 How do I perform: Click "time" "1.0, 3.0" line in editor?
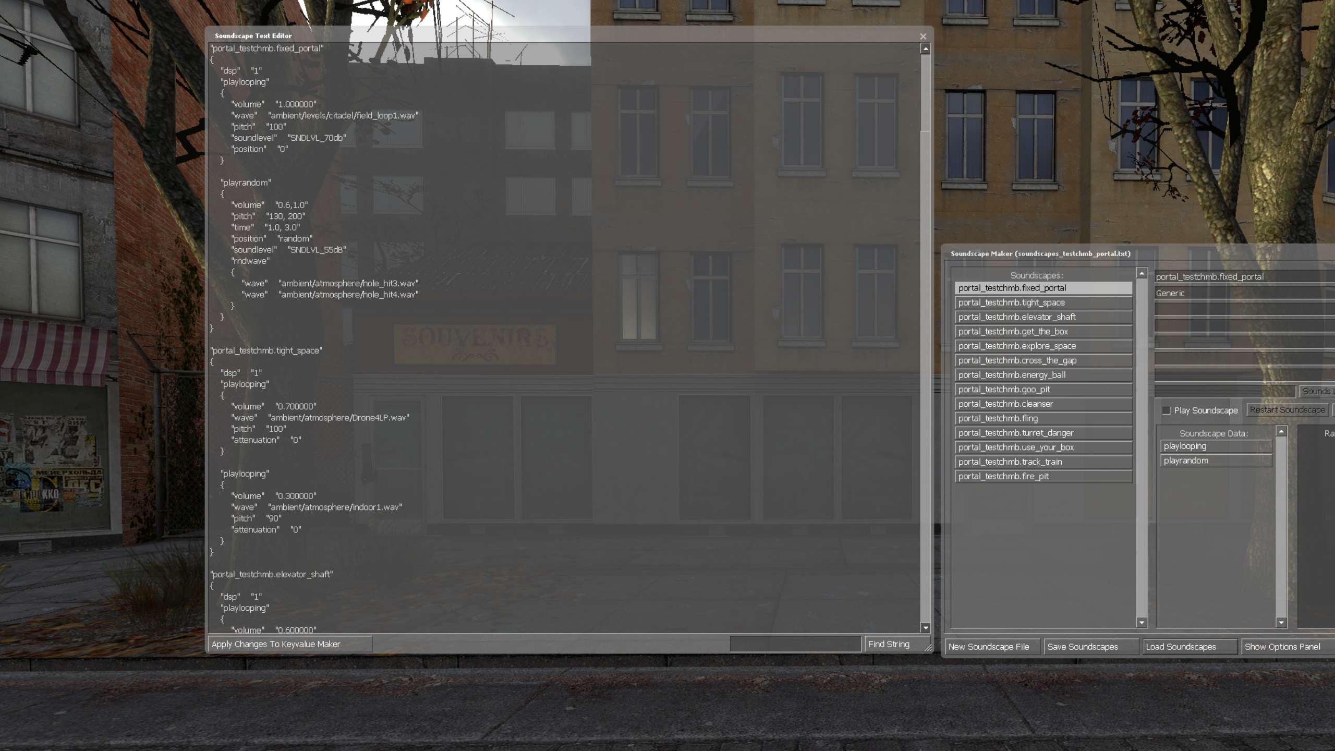[x=265, y=227]
